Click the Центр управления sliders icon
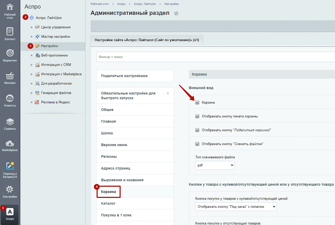The height and width of the screenshot is (225, 335). click(37, 27)
